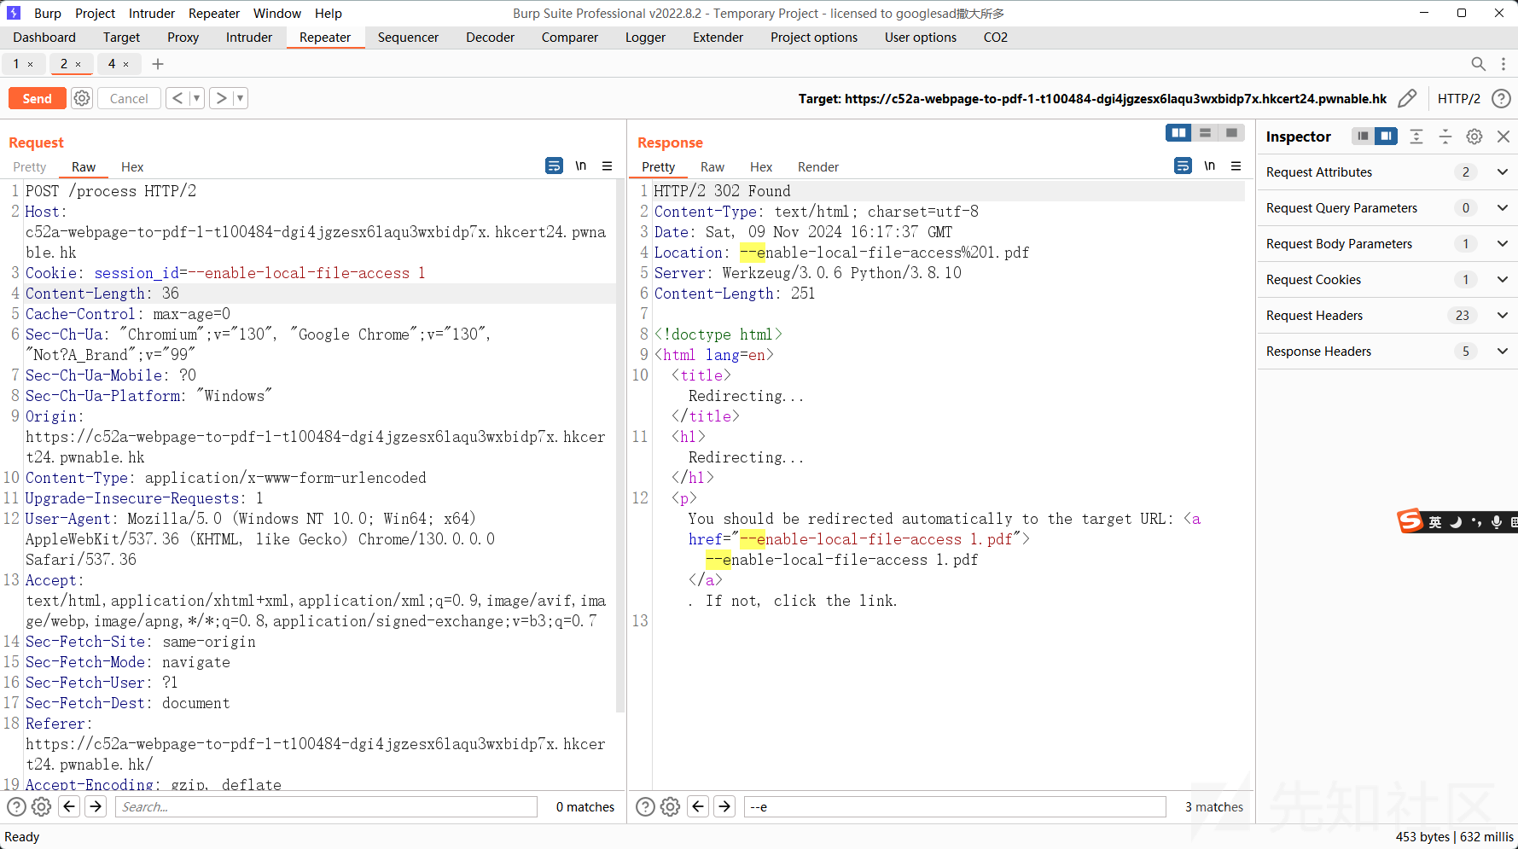The width and height of the screenshot is (1518, 849).
Task: Toggle response non-printable characters \n
Action: 1210,166
